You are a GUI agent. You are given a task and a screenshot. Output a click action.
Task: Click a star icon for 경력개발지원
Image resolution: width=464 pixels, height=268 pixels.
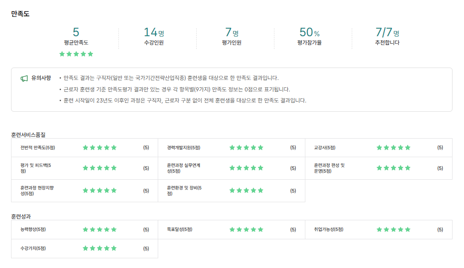point(246,147)
